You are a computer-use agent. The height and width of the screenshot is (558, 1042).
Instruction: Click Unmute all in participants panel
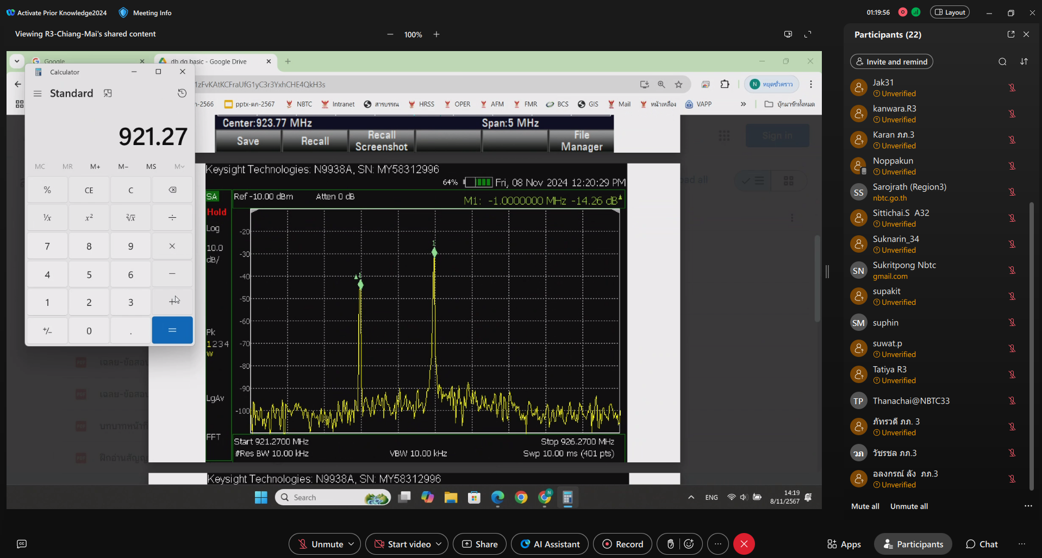pos(909,506)
